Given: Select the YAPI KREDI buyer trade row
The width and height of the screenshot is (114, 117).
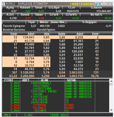Looking at the screenshot, I should click(x=56, y=91).
